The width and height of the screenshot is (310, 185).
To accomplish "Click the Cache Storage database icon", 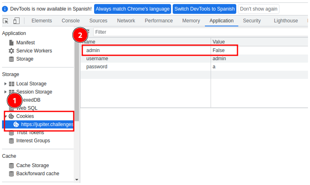I will pos(11,165).
